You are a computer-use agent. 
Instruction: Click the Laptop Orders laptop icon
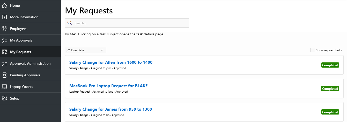[x=4, y=87]
